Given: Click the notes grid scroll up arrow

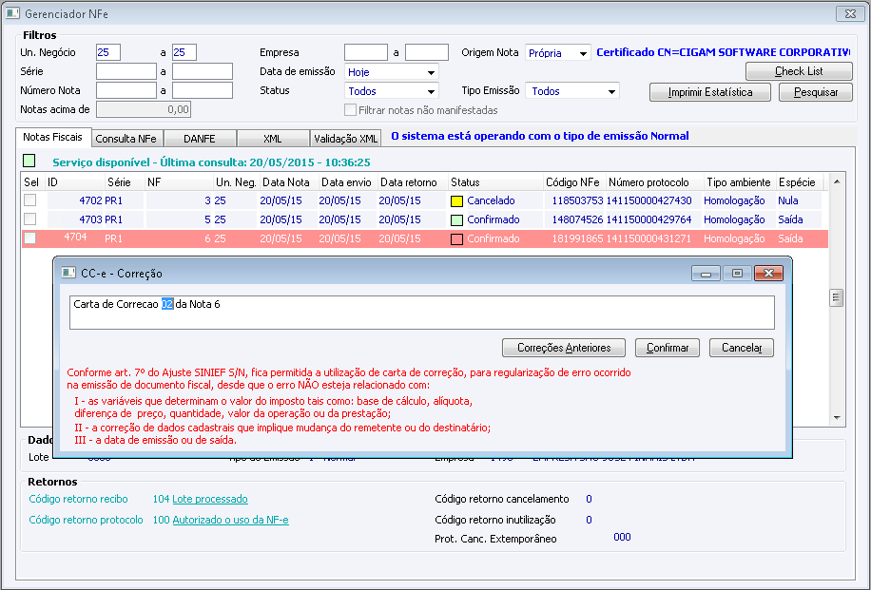Looking at the screenshot, I should click(837, 181).
